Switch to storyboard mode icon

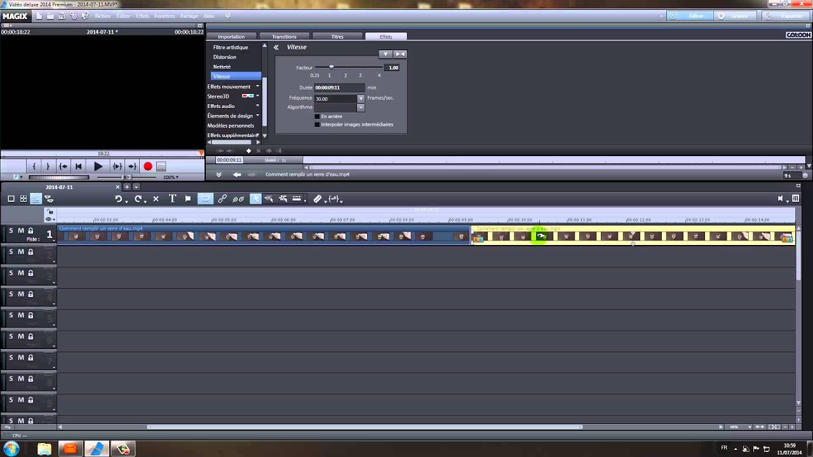[11, 199]
